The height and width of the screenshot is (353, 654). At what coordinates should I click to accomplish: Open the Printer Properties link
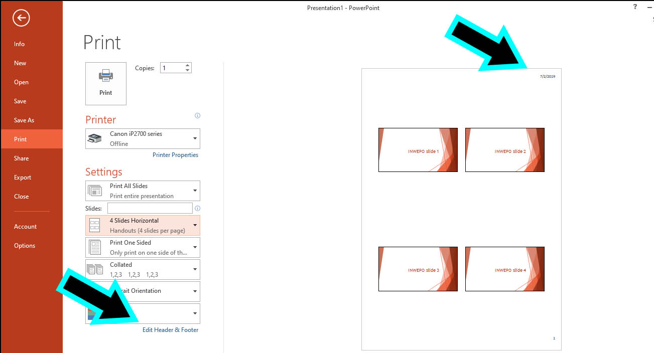pos(175,155)
